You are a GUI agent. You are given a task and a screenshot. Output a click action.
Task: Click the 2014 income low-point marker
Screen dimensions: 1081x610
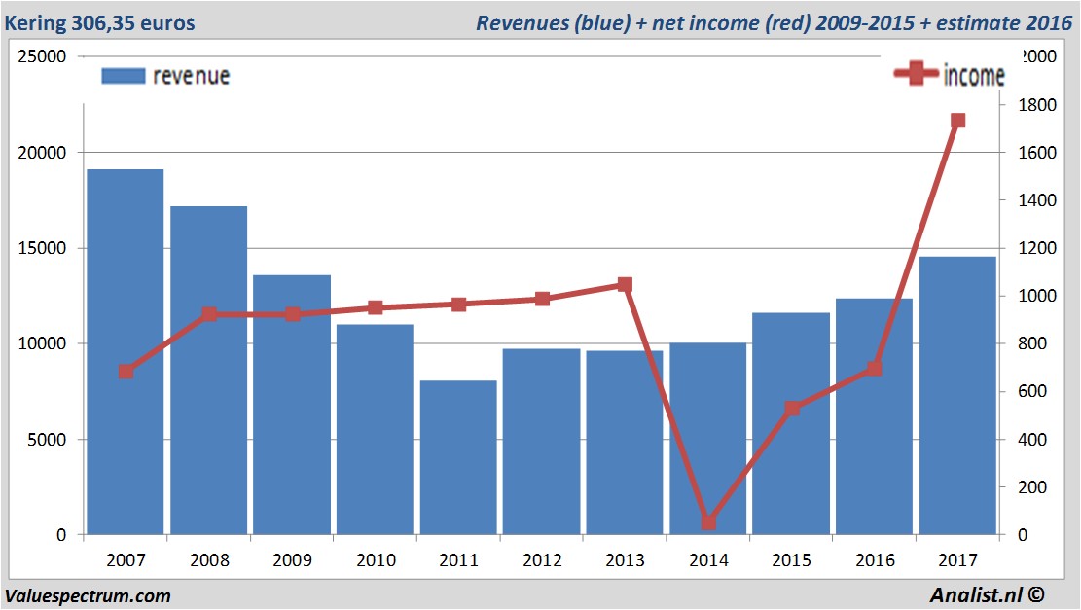(708, 522)
